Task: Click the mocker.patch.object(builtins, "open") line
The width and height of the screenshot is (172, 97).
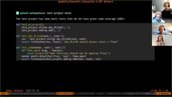Action: point(54,56)
